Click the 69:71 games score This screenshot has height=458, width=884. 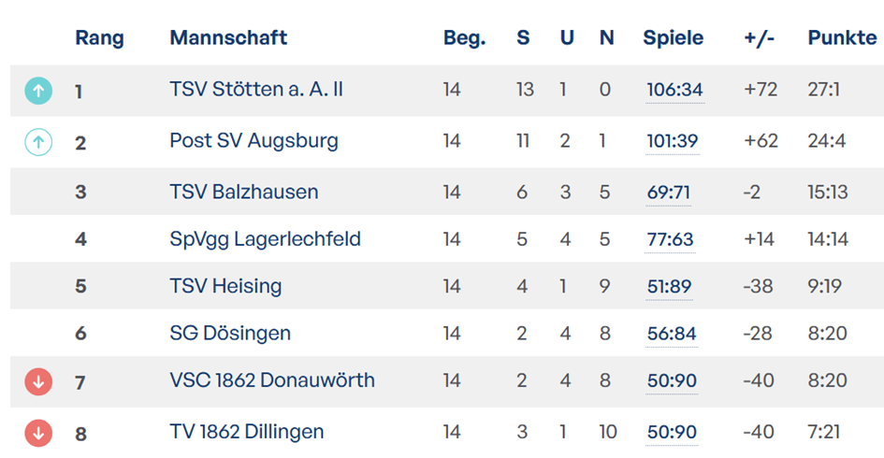click(669, 193)
